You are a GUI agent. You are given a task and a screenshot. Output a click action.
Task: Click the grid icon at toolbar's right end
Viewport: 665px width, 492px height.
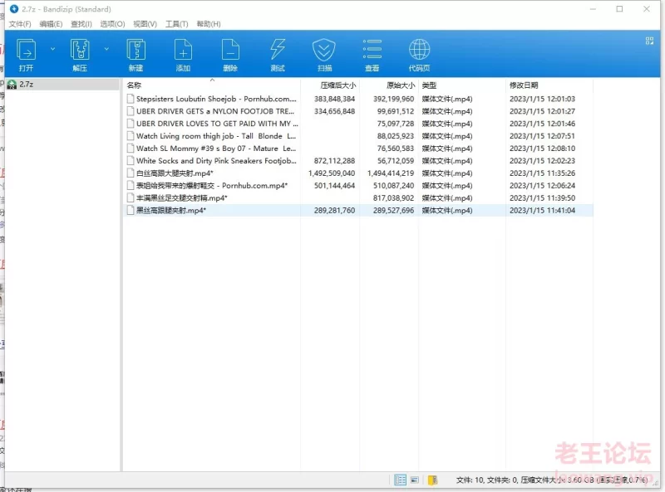649,41
